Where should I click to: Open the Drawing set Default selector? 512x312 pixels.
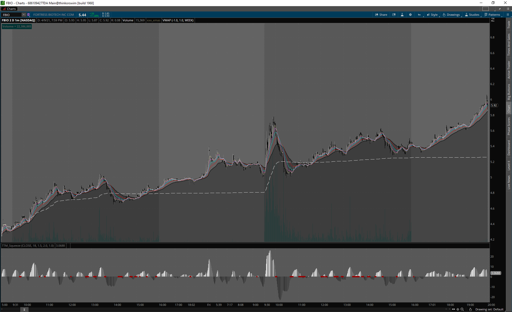489,309
